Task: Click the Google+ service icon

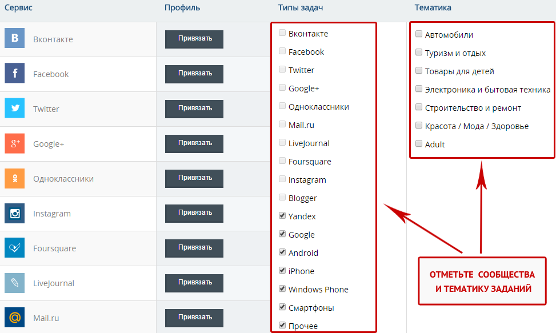Action: pos(14,143)
